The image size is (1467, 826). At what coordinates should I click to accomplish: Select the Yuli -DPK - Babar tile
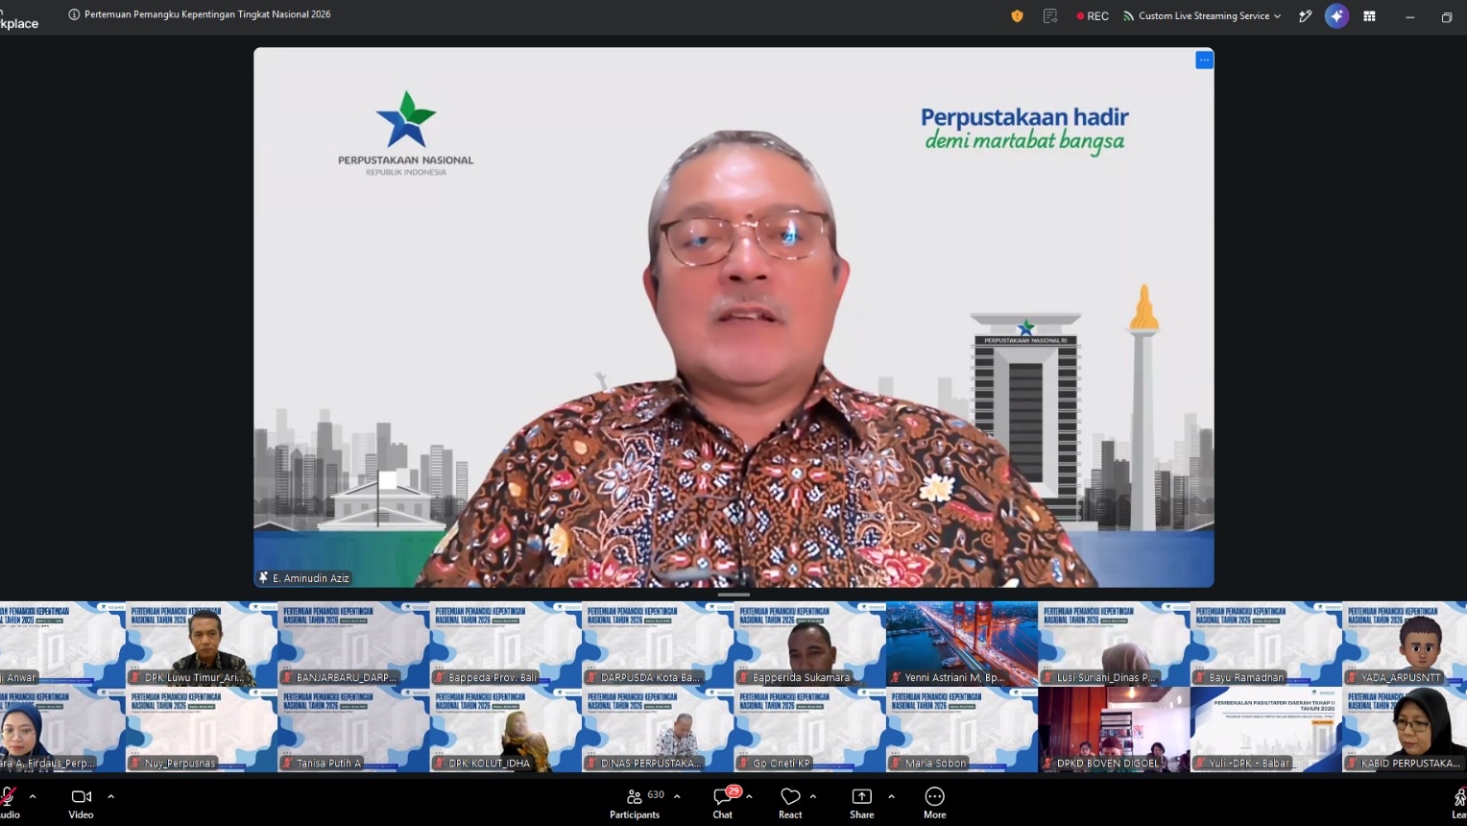[x=1266, y=730]
